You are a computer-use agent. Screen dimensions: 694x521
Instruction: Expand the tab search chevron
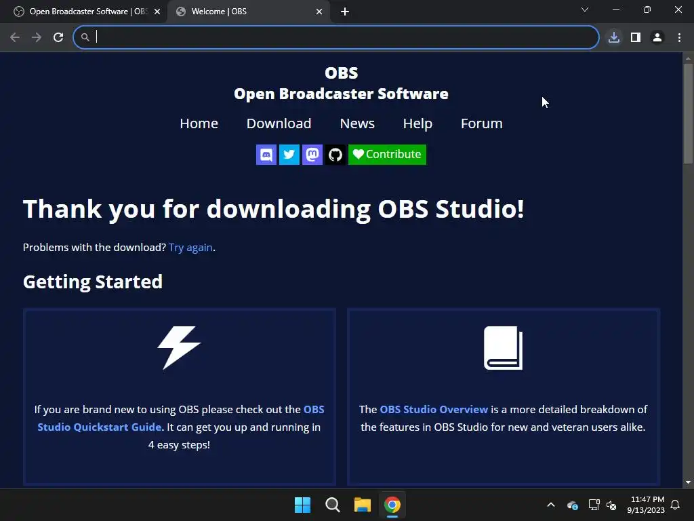point(585,9)
